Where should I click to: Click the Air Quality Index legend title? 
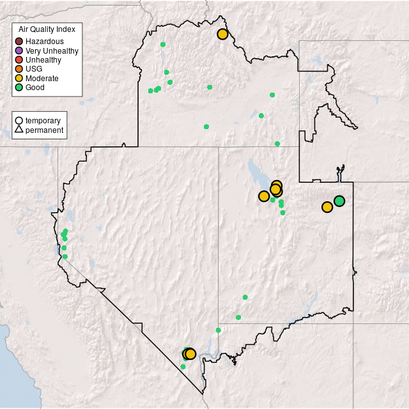(x=47, y=29)
